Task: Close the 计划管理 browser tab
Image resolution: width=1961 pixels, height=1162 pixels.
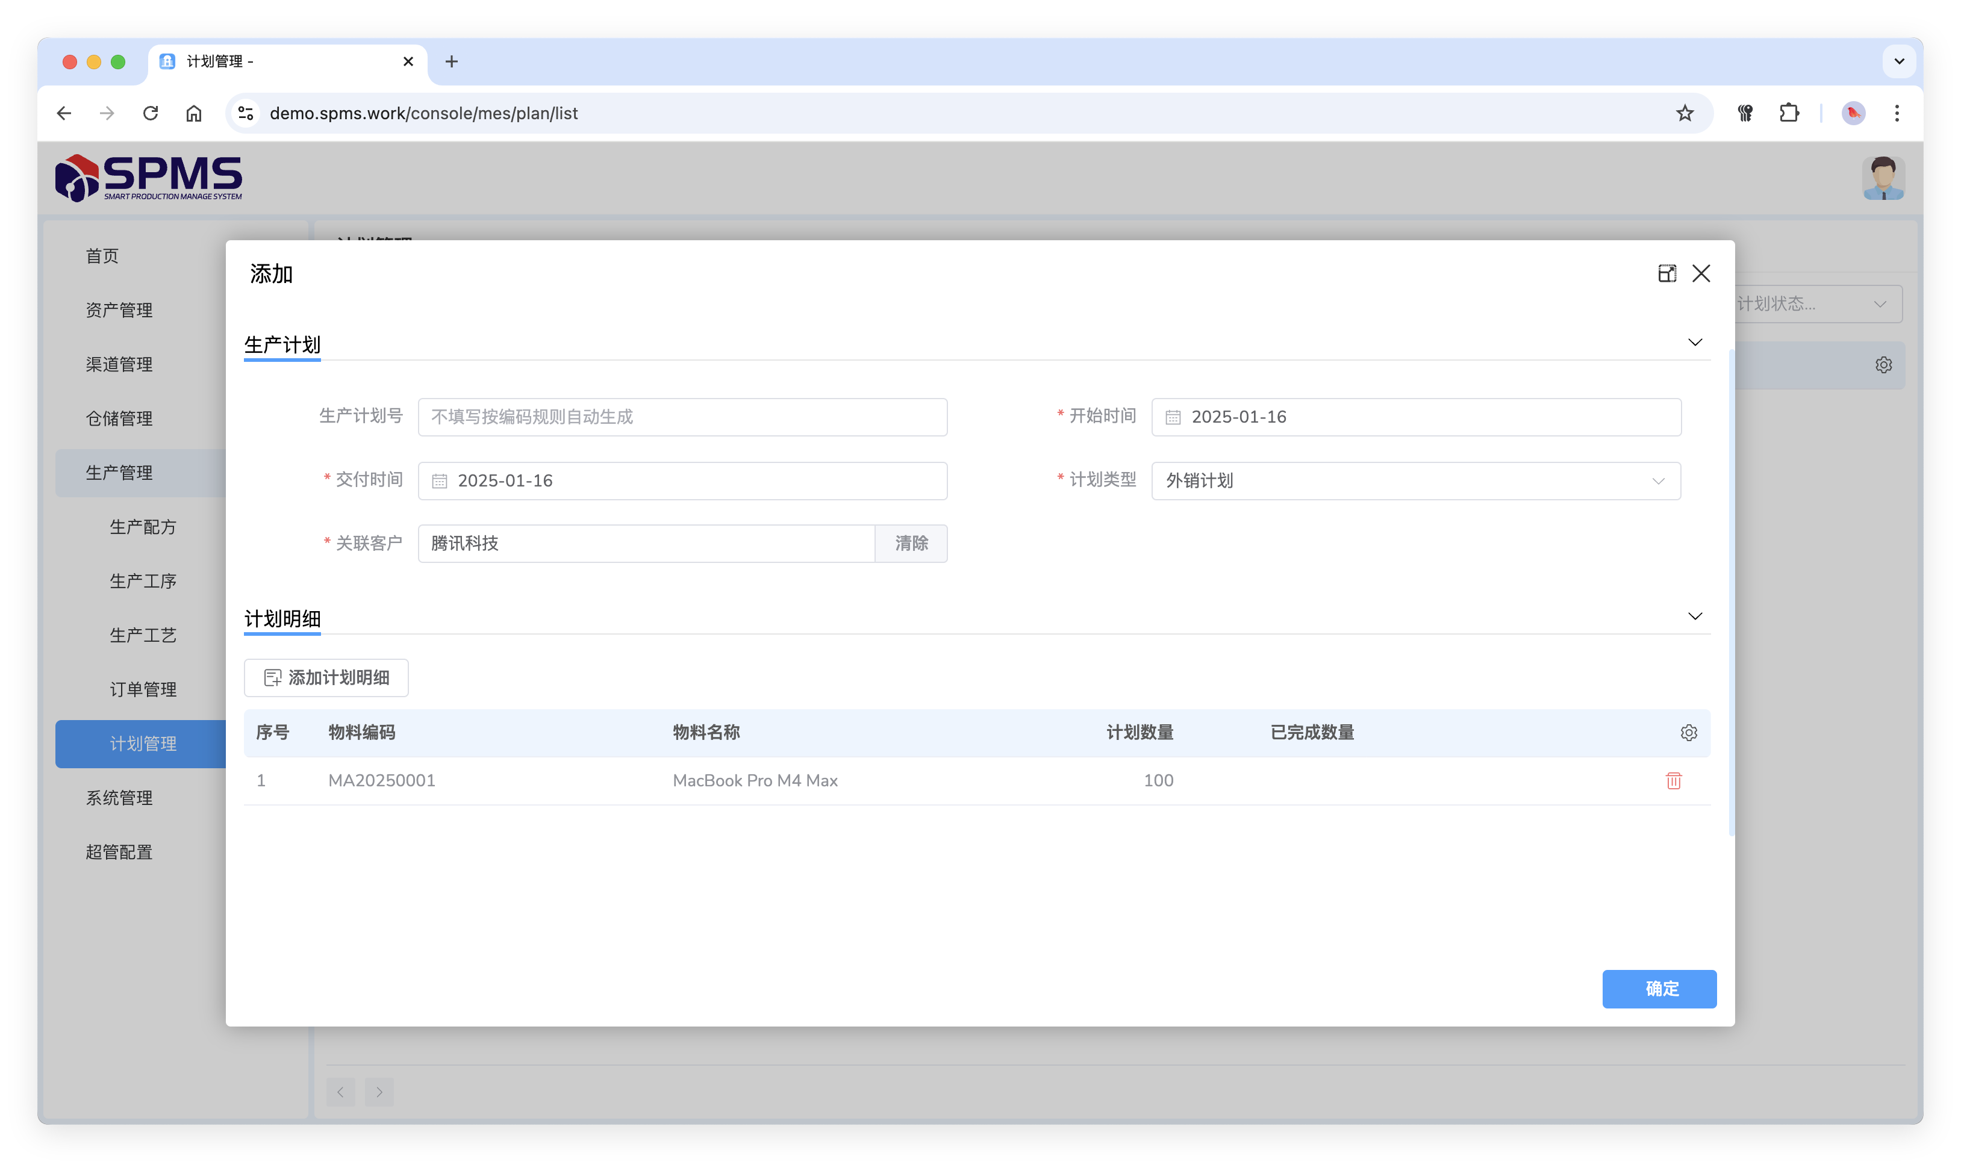Action: click(x=408, y=62)
